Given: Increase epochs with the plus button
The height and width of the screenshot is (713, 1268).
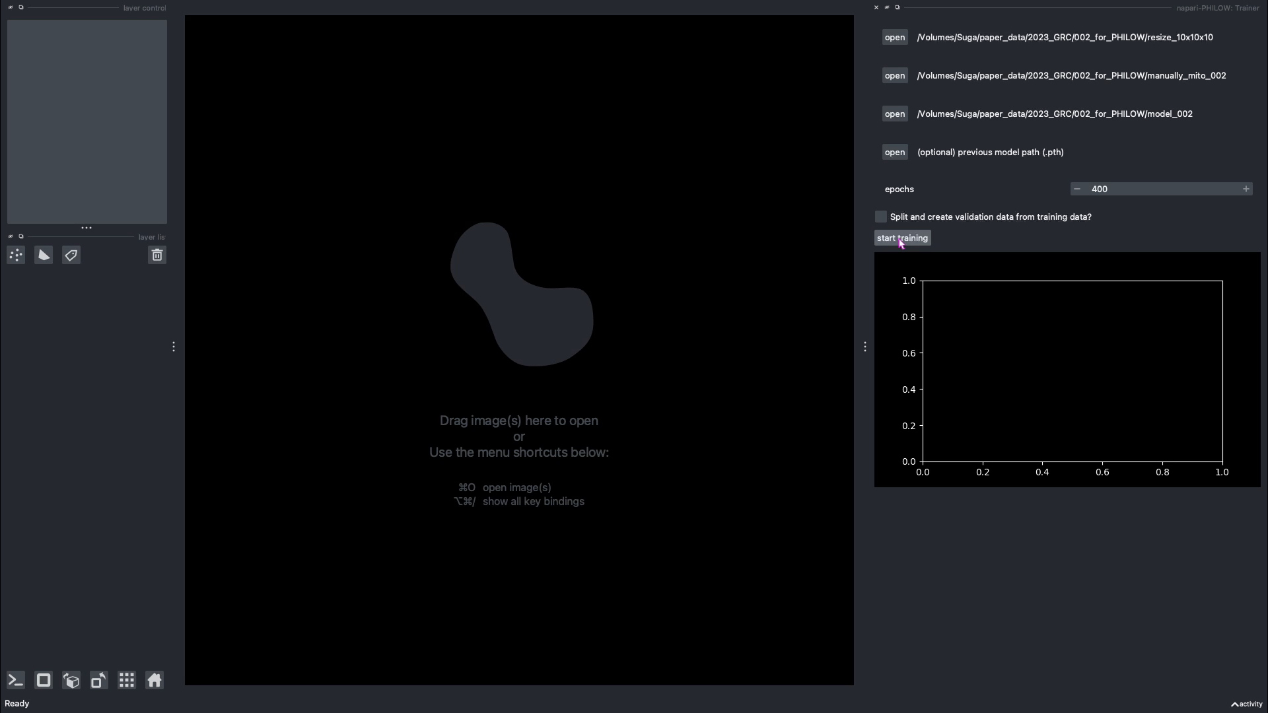Looking at the screenshot, I should 1246,189.
